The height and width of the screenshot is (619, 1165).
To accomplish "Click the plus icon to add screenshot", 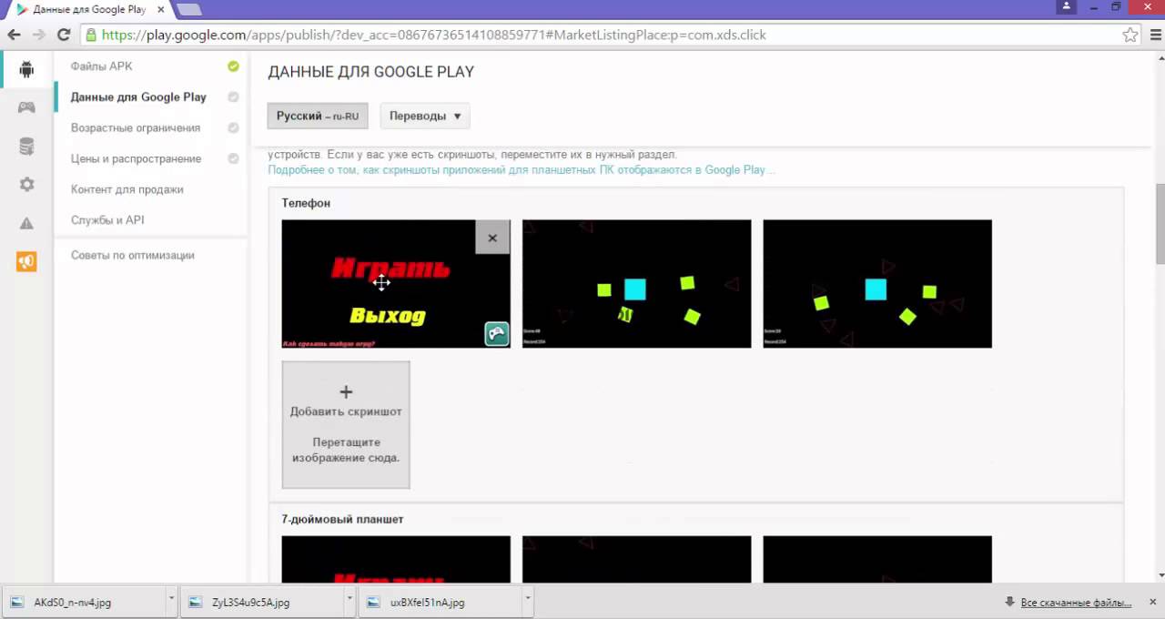I will [x=346, y=392].
